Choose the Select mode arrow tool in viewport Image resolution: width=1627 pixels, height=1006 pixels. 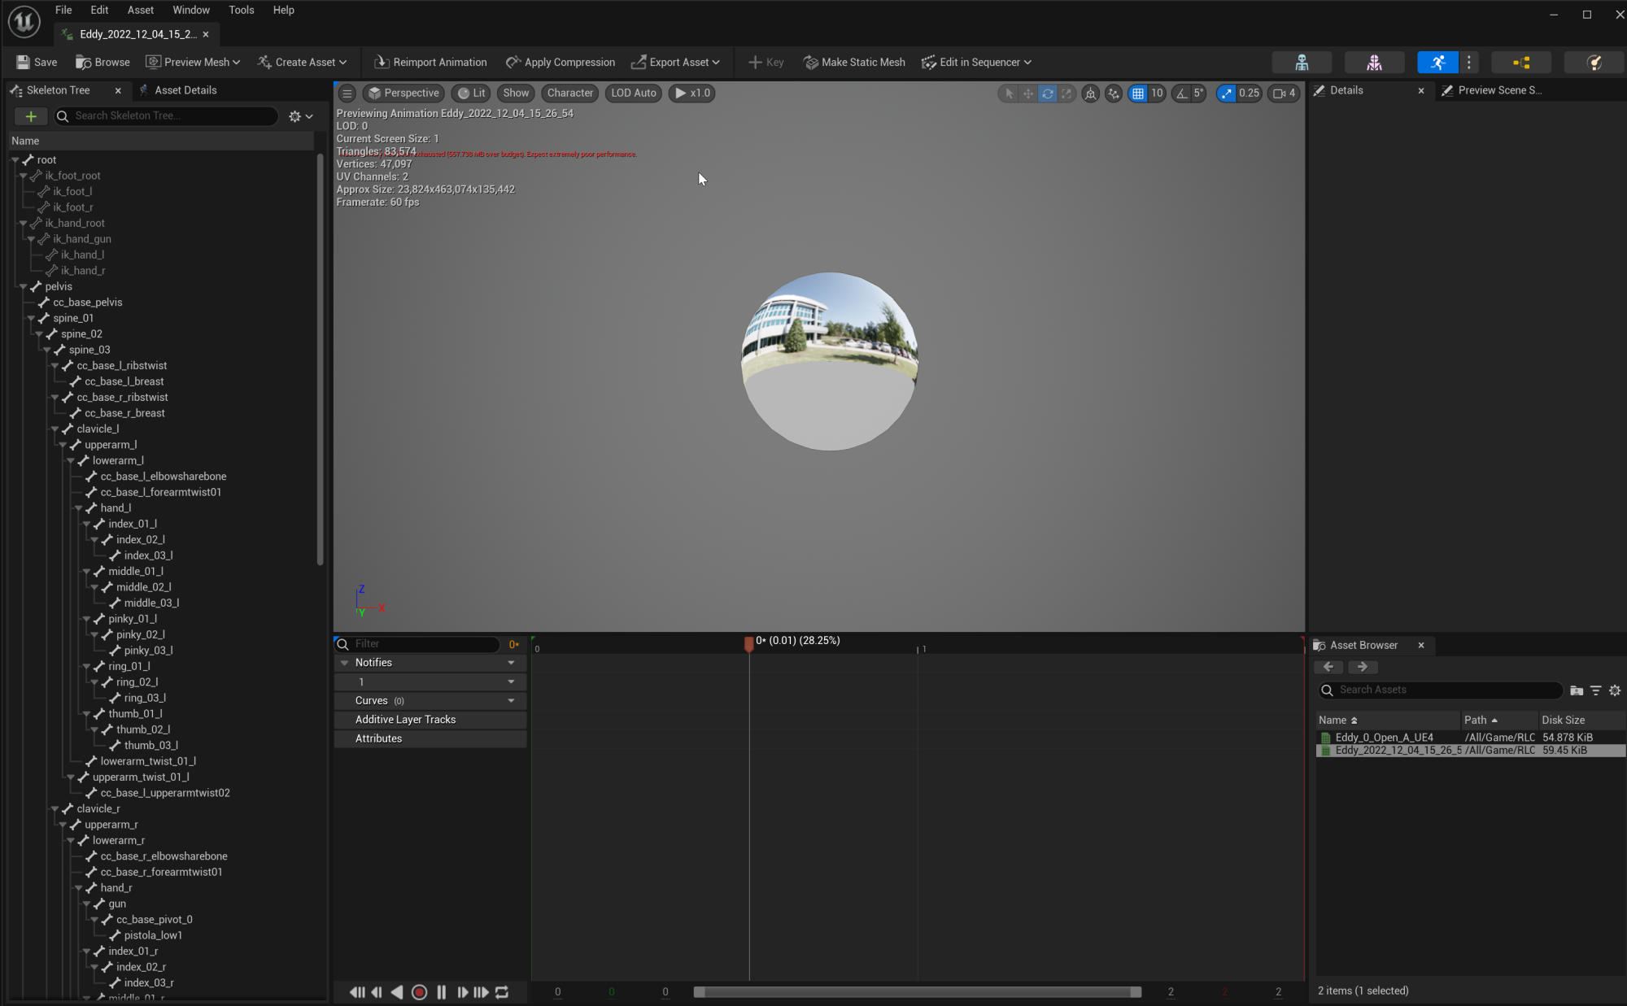1010,94
